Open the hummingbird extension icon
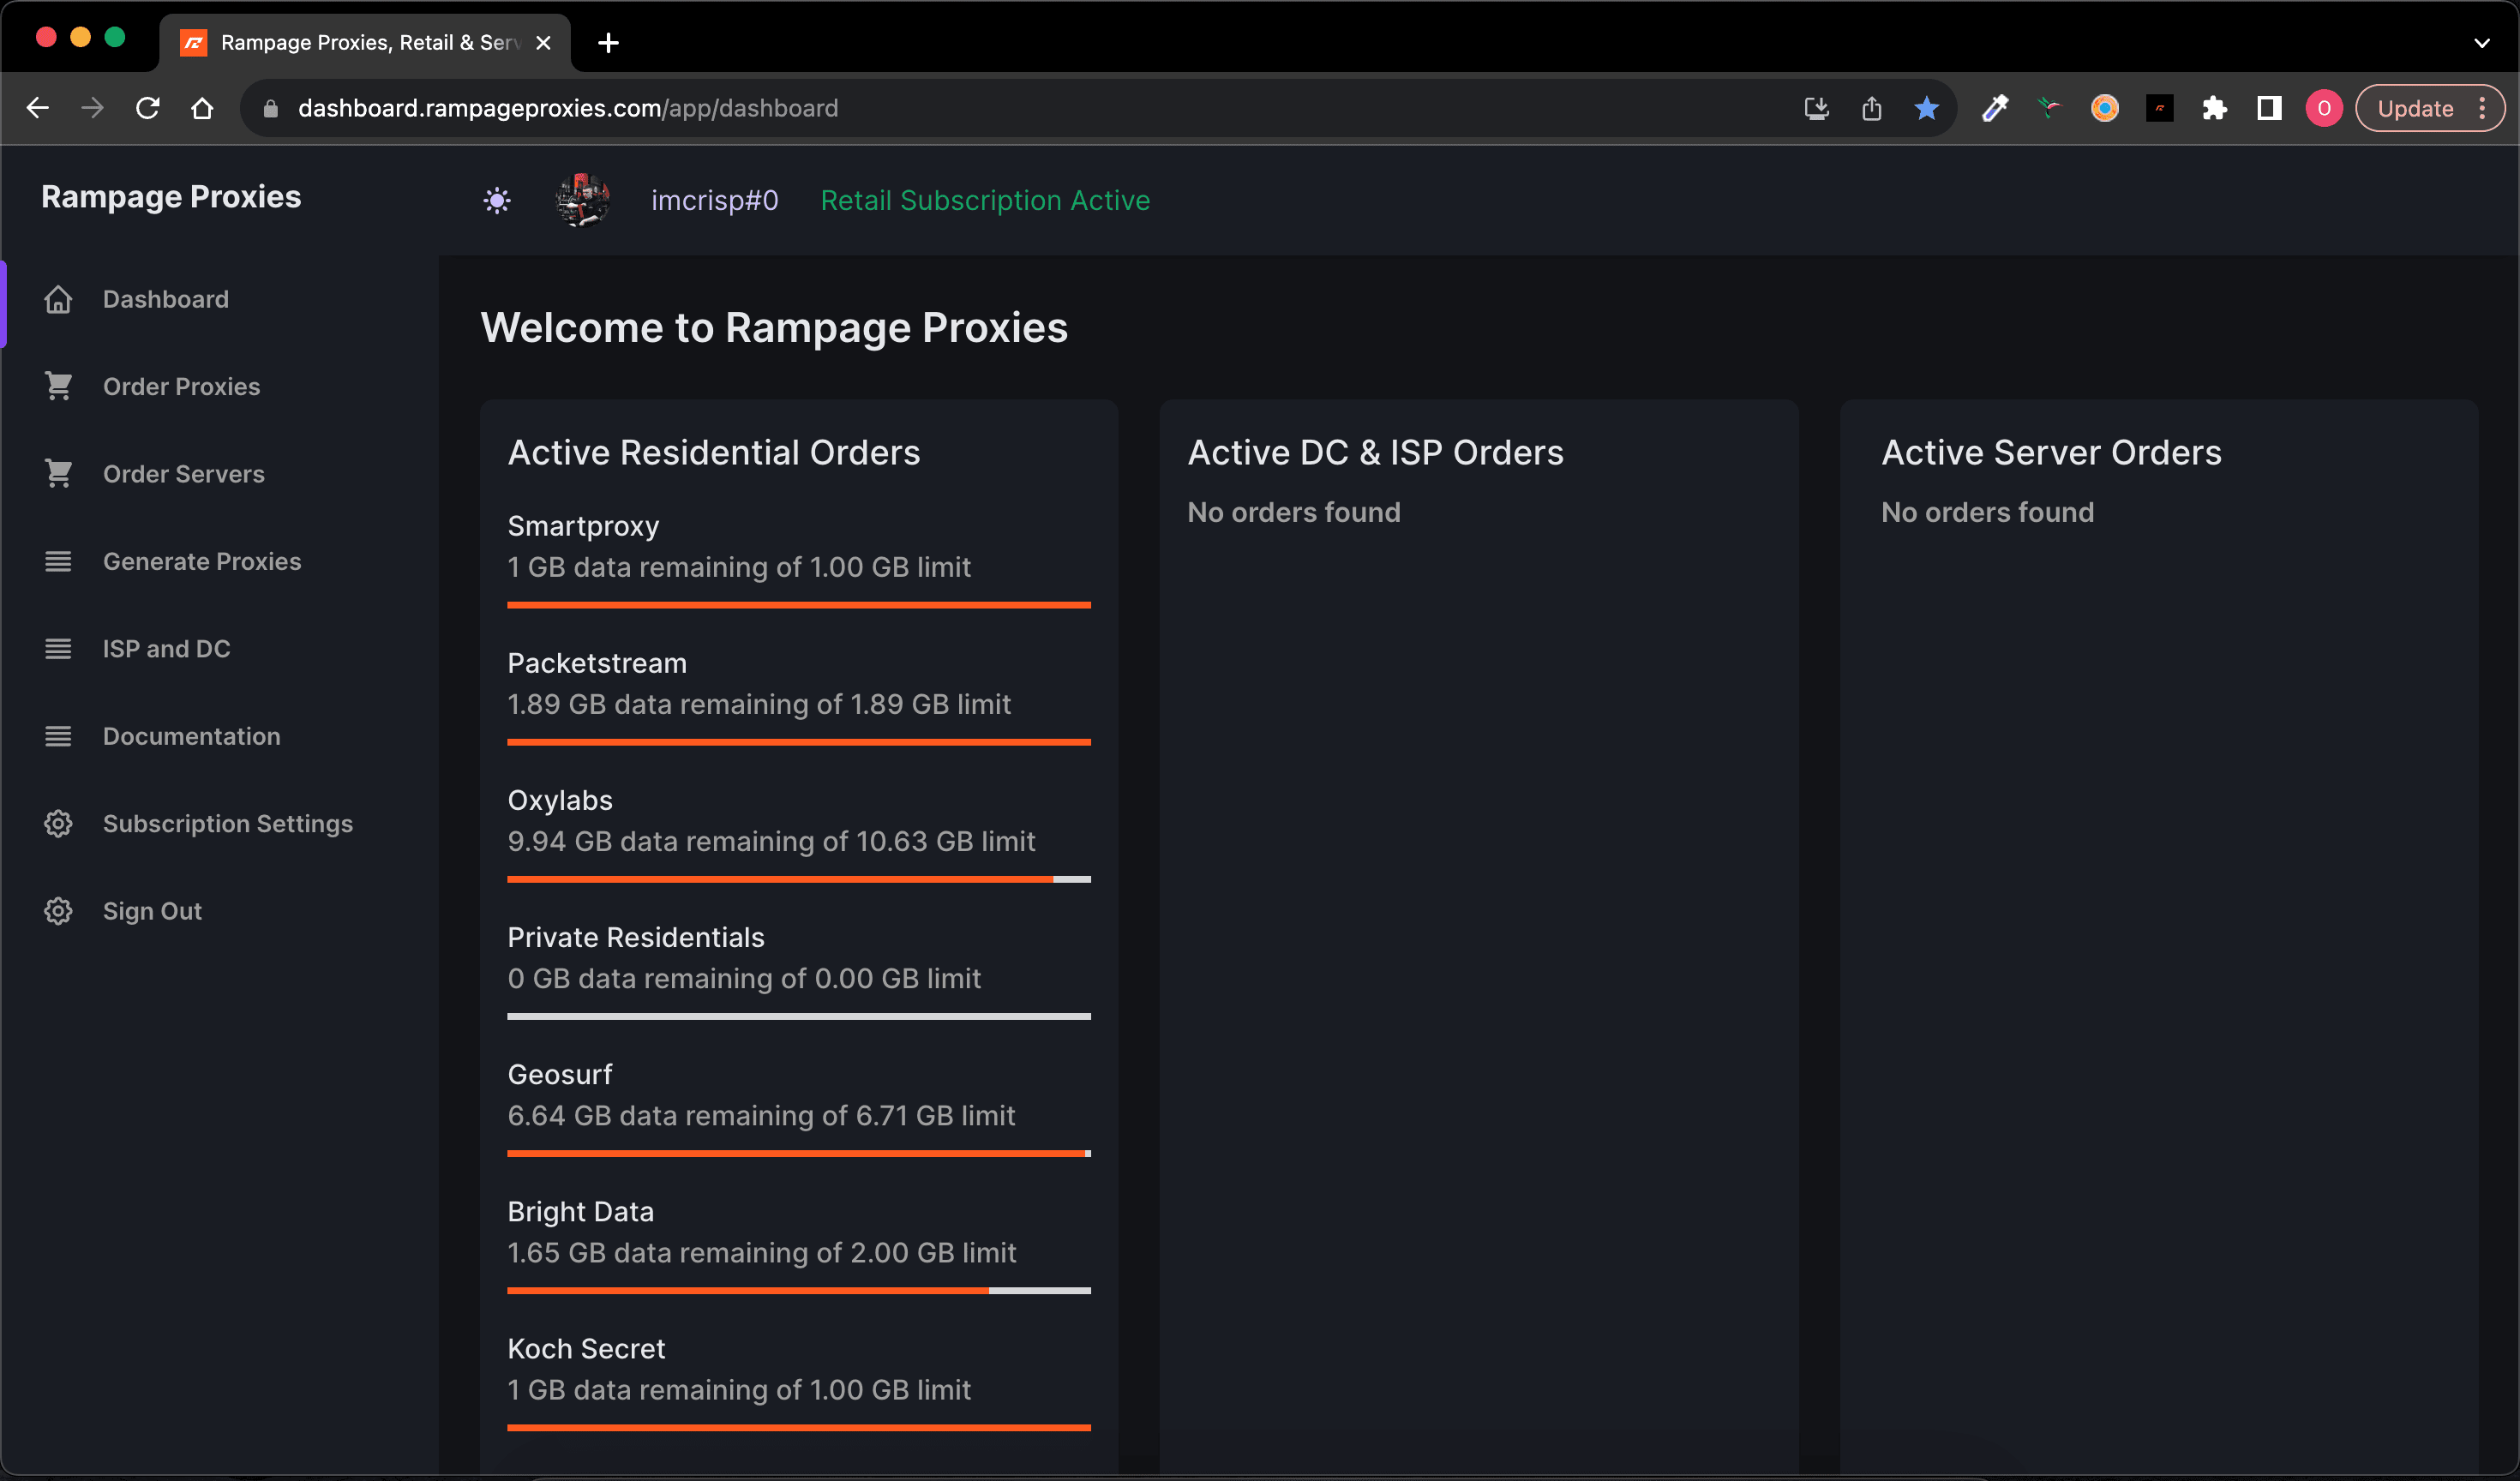Screen dimensions: 2520x1481 pos(2050,108)
